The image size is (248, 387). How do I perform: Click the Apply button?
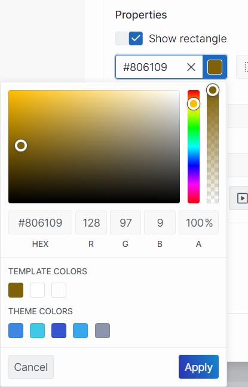click(x=198, y=367)
